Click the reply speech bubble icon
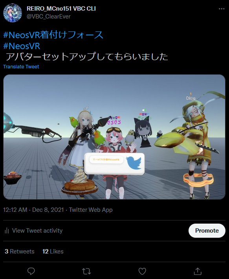 pyautogui.click(x=31, y=272)
